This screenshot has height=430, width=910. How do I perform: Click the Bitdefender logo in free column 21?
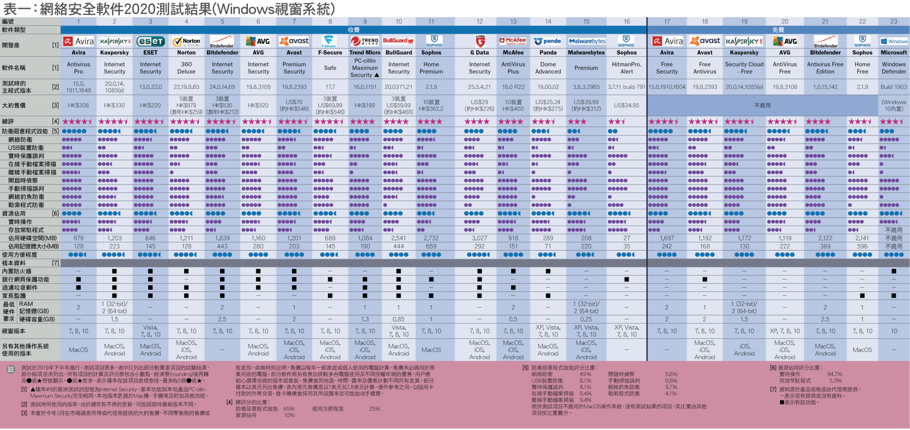(x=826, y=41)
